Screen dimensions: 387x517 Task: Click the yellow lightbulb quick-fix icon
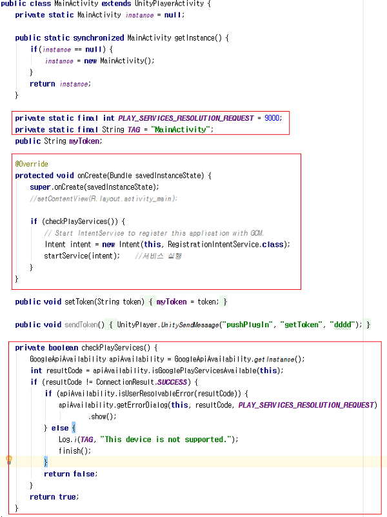(9, 460)
